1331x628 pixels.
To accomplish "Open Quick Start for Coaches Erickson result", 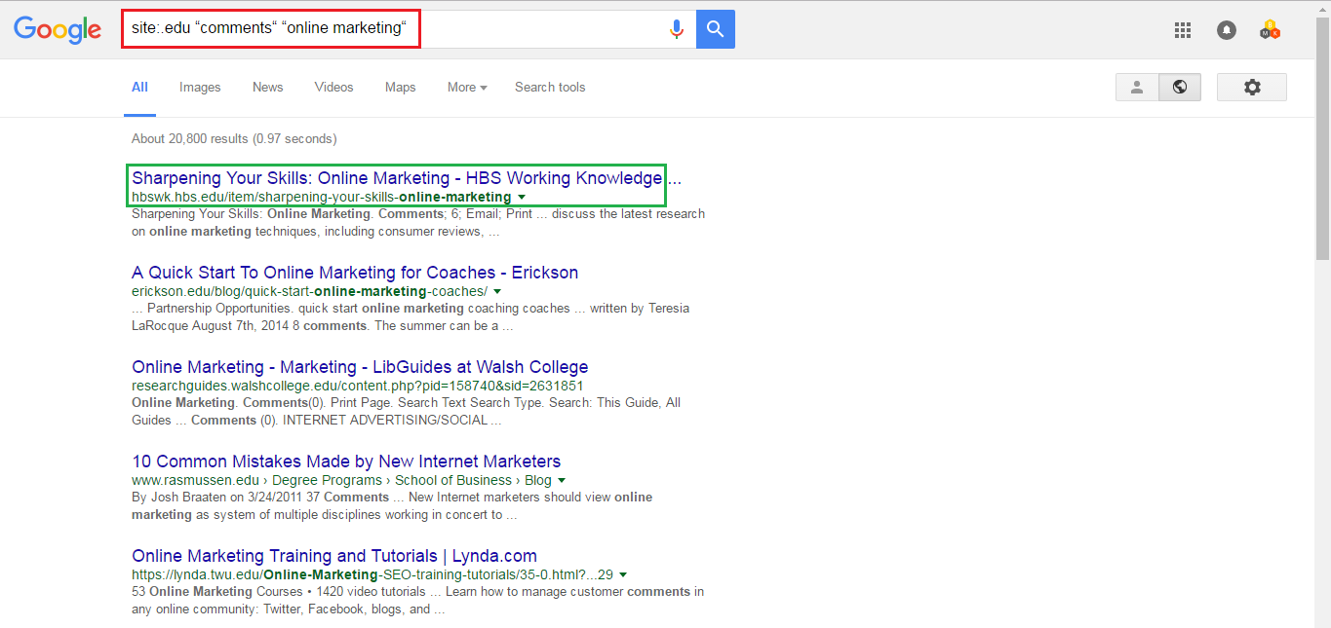I will [x=355, y=273].
